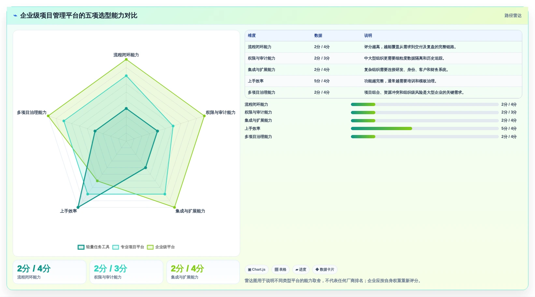Click the 流程闭环能力 progress bar

pos(425,104)
